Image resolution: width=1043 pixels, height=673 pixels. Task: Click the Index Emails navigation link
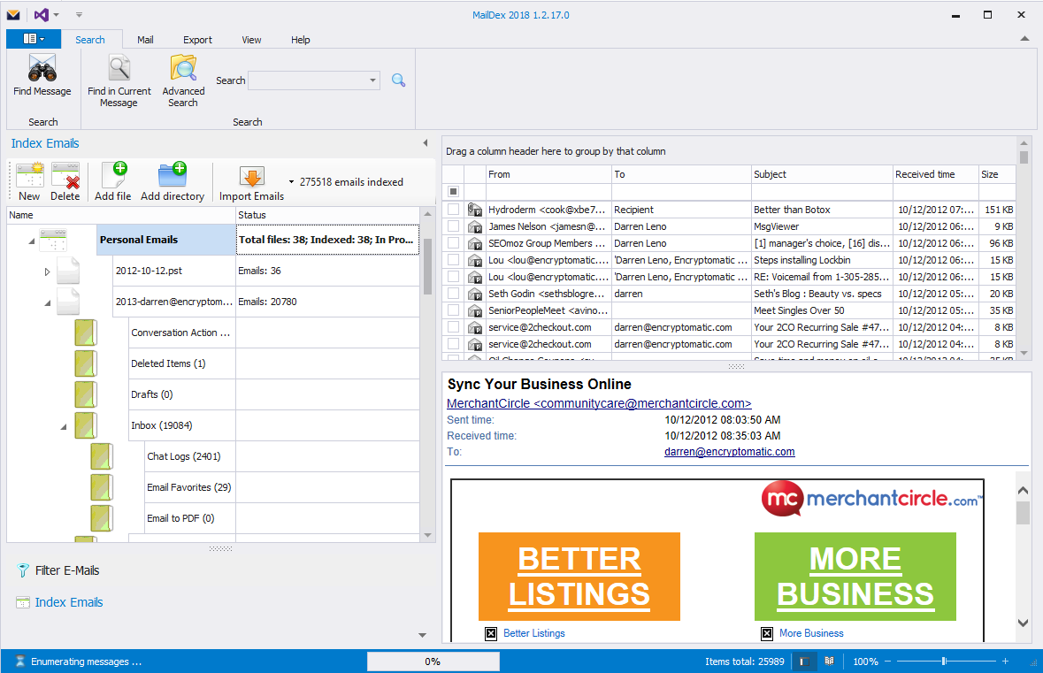point(68,602)
